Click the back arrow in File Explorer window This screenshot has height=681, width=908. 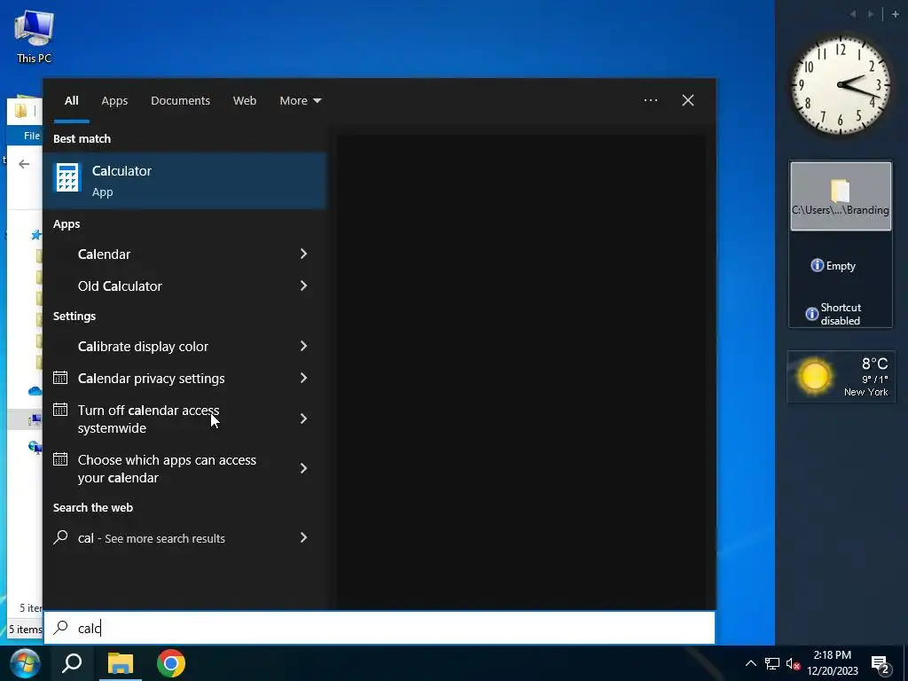pyautogui.click(x=24, y=164)
